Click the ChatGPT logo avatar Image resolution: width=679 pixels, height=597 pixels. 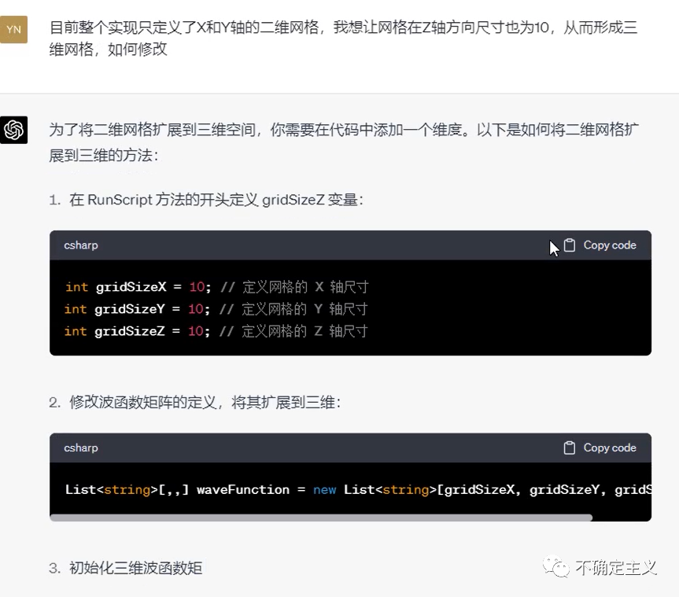[14, 130]
